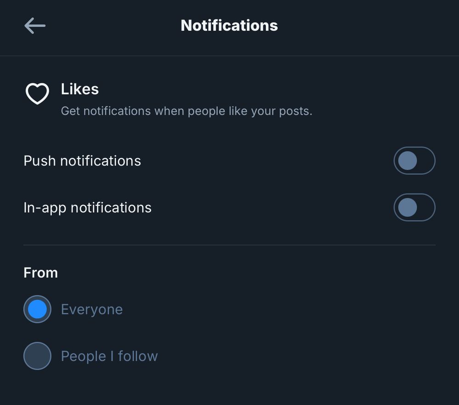Tap the Likes heading
Image resolution: width=459 pixels, height=405 pixels.
[x=80, y=89]
